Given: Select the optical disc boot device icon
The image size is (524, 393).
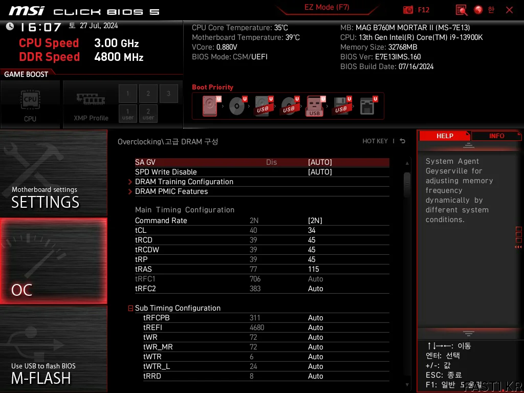Looking at the screenshot, I should click(x=237, y=106).
